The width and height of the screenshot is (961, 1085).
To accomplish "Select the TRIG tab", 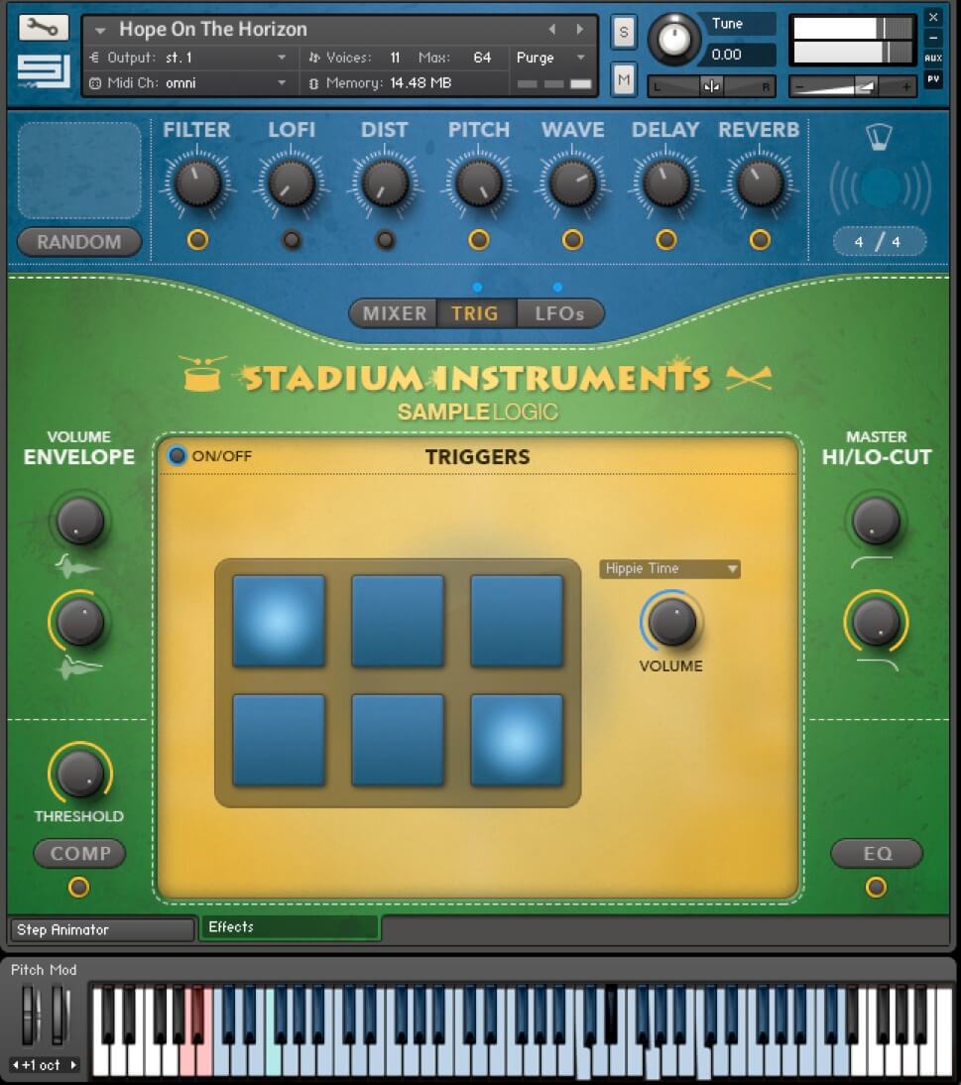I will pos(475,313).
